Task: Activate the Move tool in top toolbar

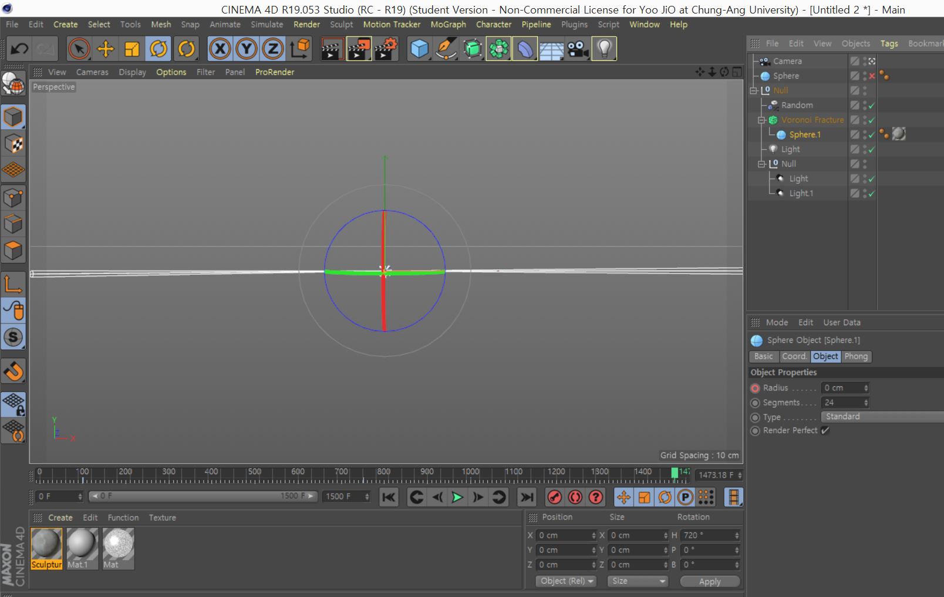Action: [x=106, y=49]
